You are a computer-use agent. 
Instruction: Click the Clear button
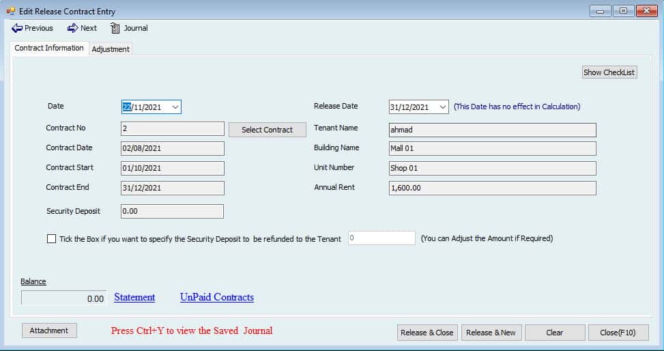[x=554, y=333]
